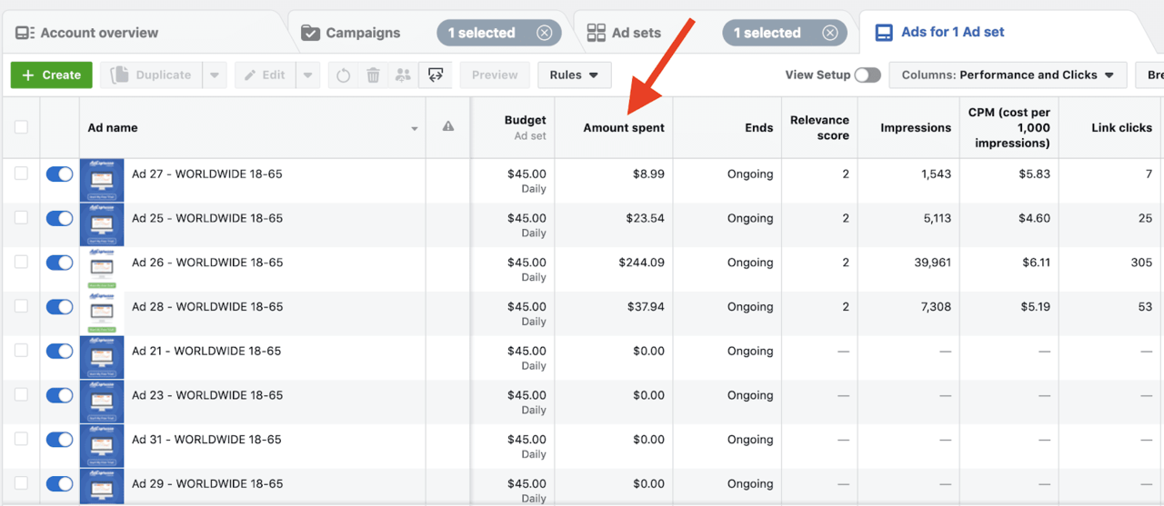Turn off the Ad 27 toggle switch

point(60,174)
